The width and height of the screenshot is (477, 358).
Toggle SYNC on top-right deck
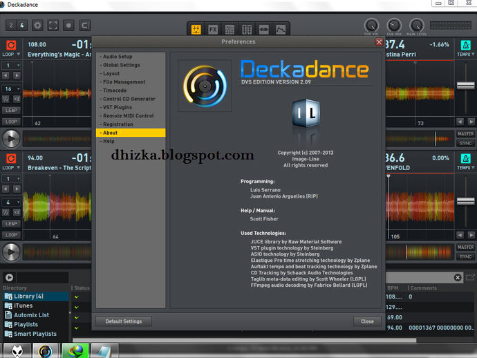coord(466,143)
